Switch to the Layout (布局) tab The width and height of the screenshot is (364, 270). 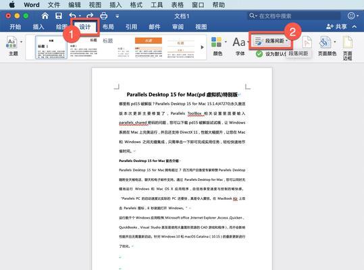click(108, 27)
